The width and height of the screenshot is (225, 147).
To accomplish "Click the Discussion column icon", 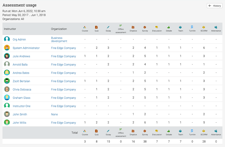I will [157, 27].
